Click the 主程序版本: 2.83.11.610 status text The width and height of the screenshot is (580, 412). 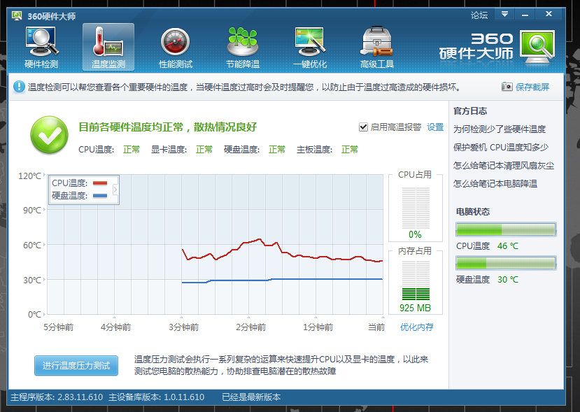tap(57, 397)
